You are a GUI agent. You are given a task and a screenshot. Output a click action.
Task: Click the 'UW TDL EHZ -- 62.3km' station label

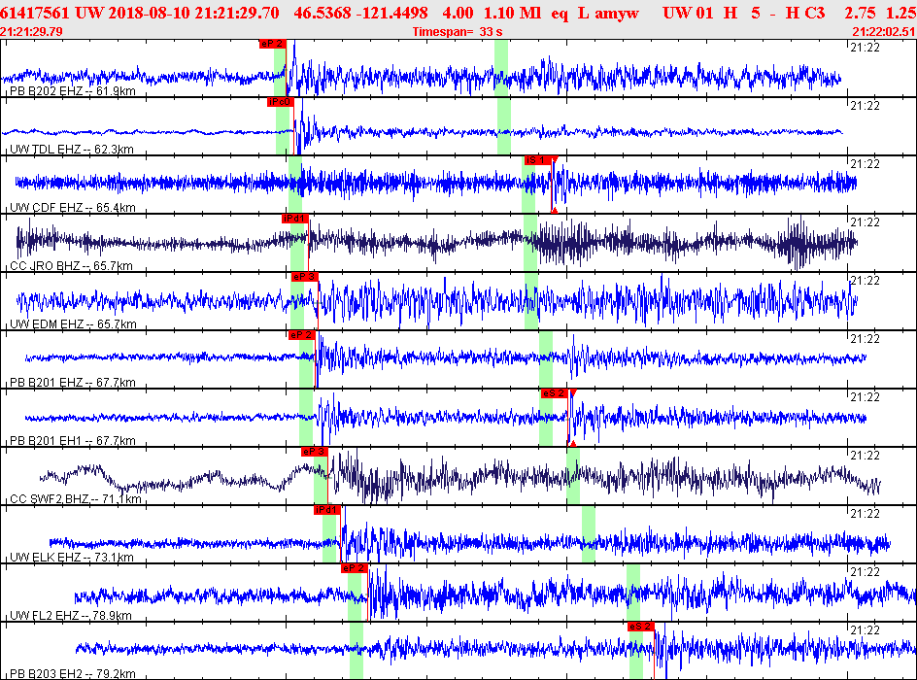pos(71,150)
